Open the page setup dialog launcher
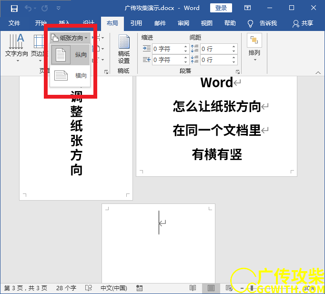The image size is (325, 294). pyautogui.click(x=106, y=72)
